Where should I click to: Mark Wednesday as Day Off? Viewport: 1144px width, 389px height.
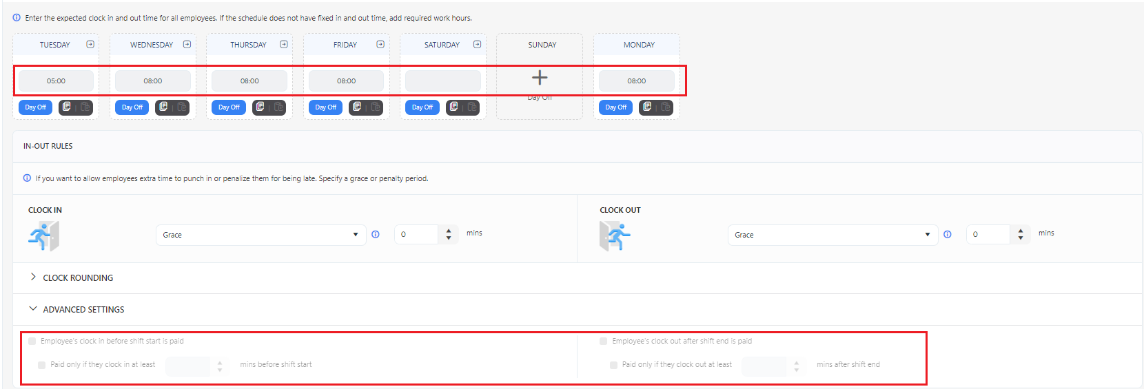(x=132, y=107)
